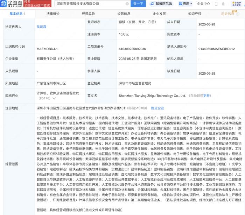This screenshot has width=245, height=215.
Task: Click 更新 link next to English name
Action: click(206, 96)
